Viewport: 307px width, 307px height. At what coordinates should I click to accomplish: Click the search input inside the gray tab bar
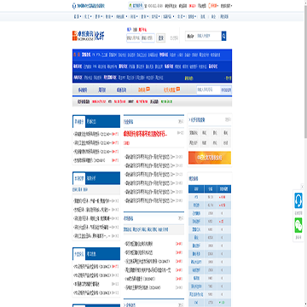[208, 90]
